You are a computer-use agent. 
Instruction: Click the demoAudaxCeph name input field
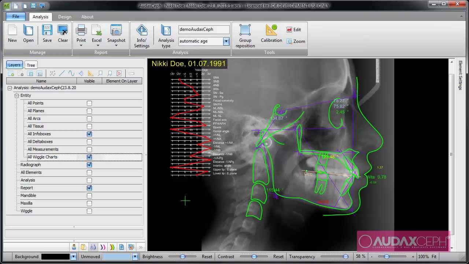tap(204, 29)
